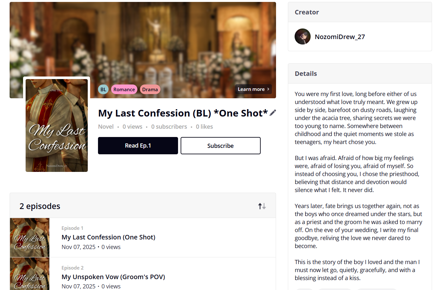
Task: Click NozomiDrew_27 creator avatar
Action: [x=303, y=36]
